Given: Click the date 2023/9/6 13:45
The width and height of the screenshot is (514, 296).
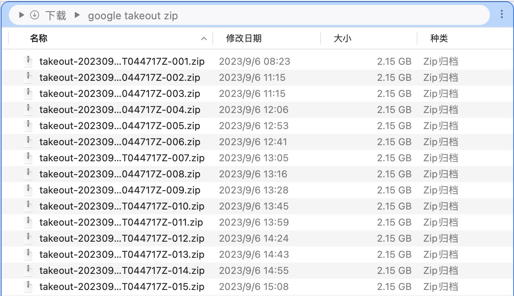Looking at the screenshot, I should pyautogui.click(x=253, y=206).
